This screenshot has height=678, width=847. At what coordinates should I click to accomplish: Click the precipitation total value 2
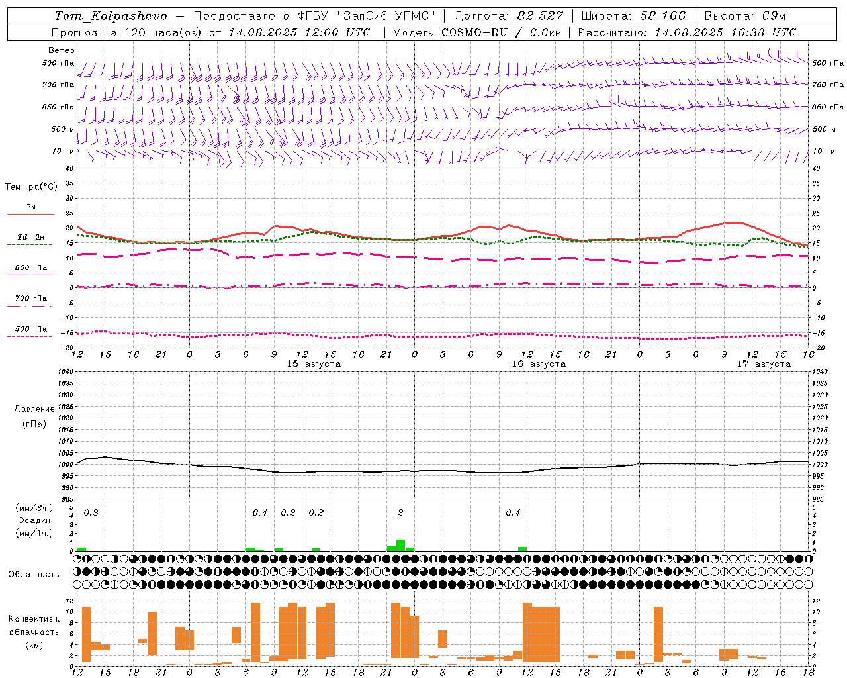(x=400, y=513)
